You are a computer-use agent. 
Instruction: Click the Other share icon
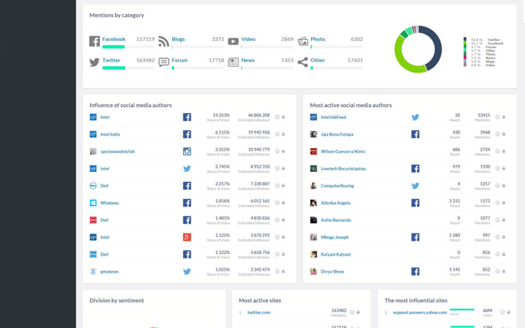coord(302,62)
